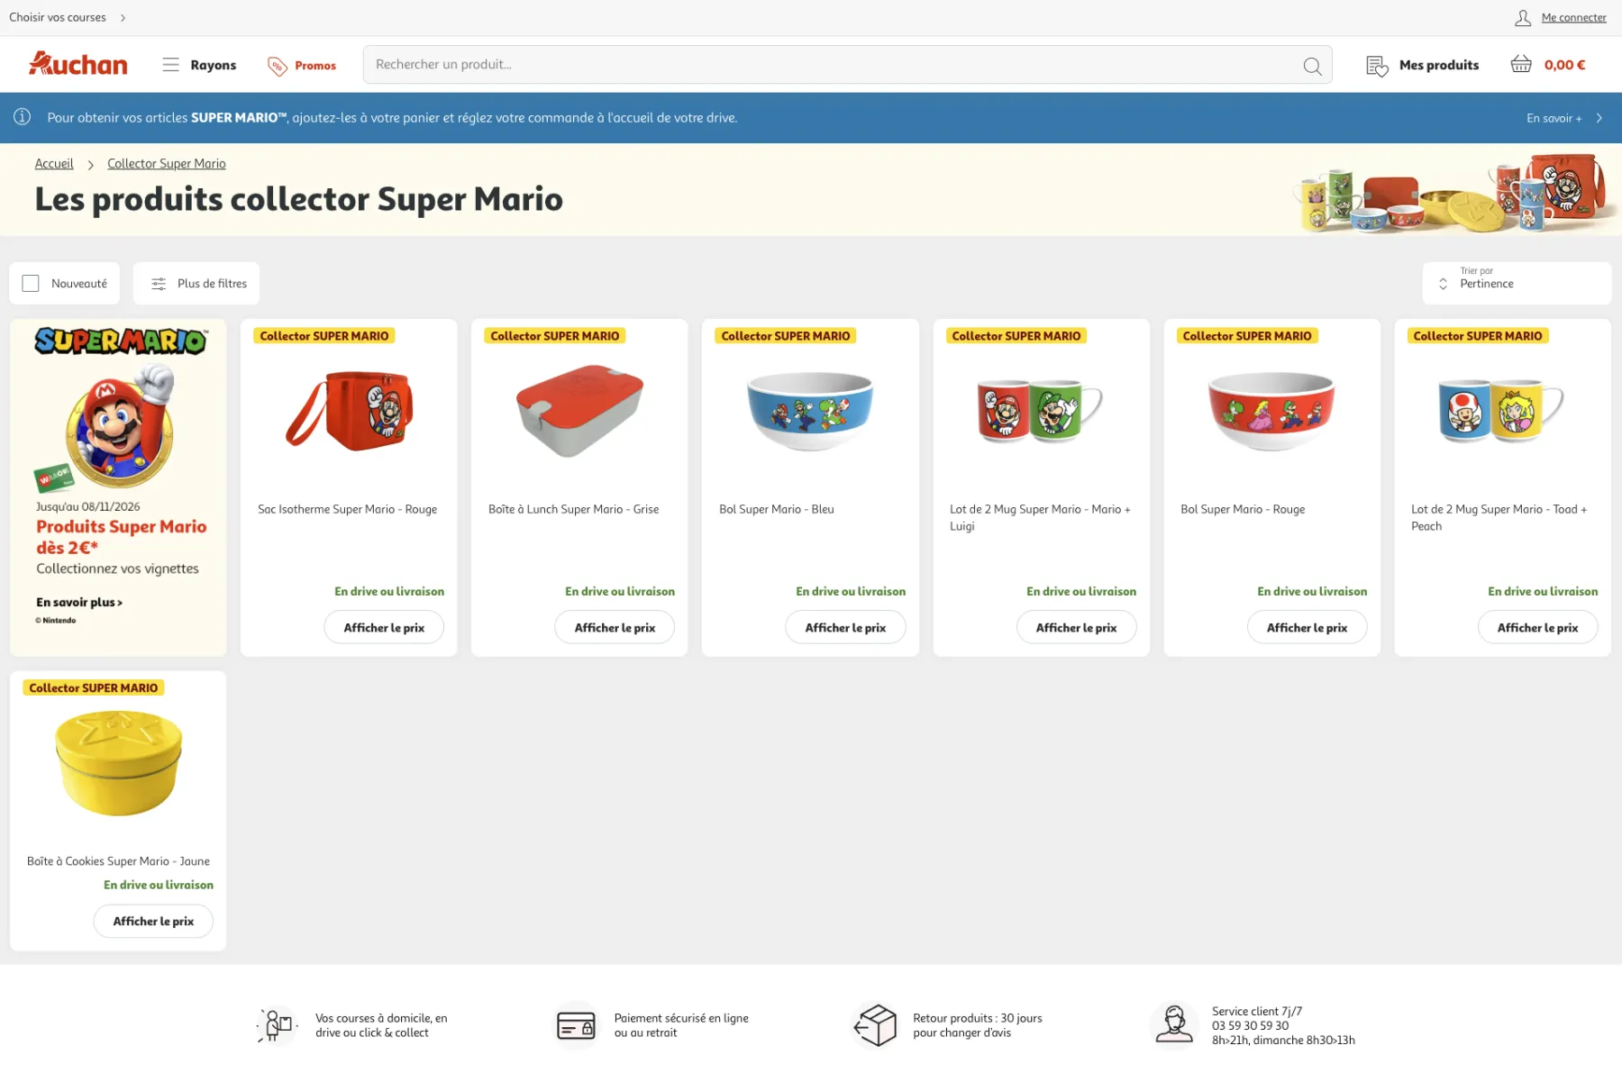Screen dimensions: 1622x1073
Task: Show price for Bol Super Mario Rouge
Action: coord(1307,627)
